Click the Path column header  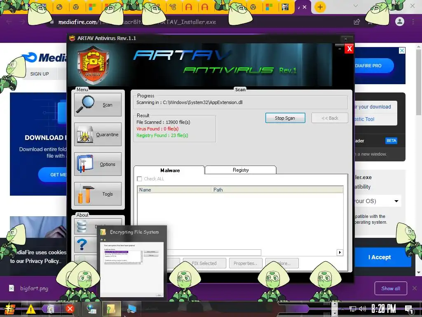[277, 190]
